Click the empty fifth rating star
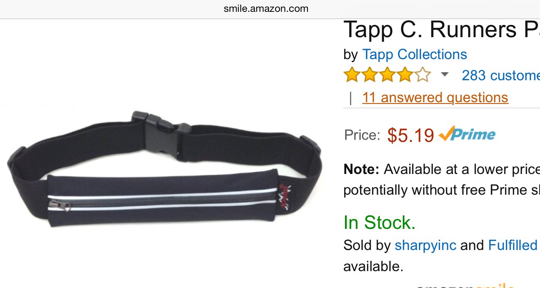Viewport: 540px width, 288px height. 423,75
